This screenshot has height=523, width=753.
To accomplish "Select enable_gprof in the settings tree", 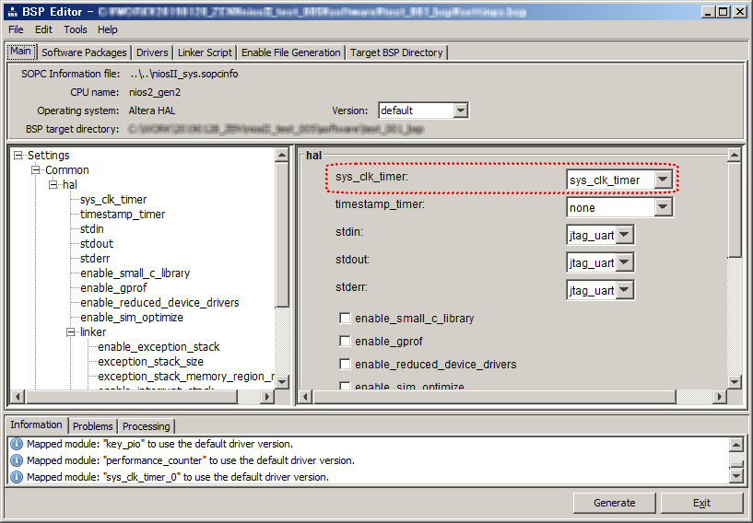I will [x=113, y=288].
